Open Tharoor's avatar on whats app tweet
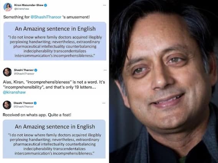The width and height of the screenshot is (218, 163). (x=7, y=105)
